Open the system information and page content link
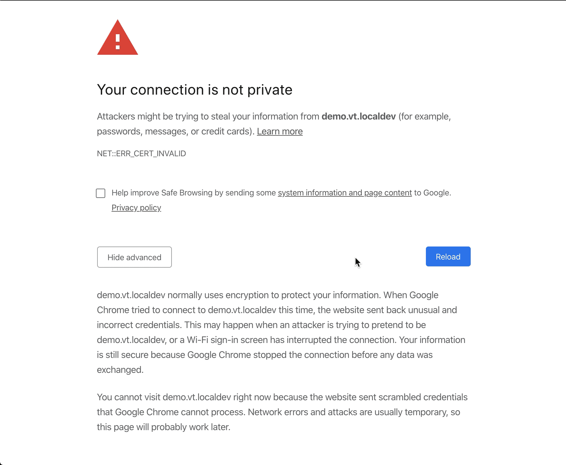The width and height of the screenshot is (566, 465). tap(345, 193)
